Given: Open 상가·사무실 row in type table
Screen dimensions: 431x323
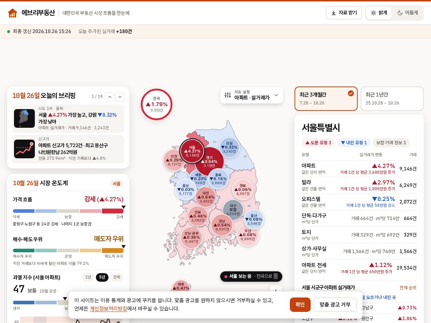Looking at the screenshot, I should (359, 251).
